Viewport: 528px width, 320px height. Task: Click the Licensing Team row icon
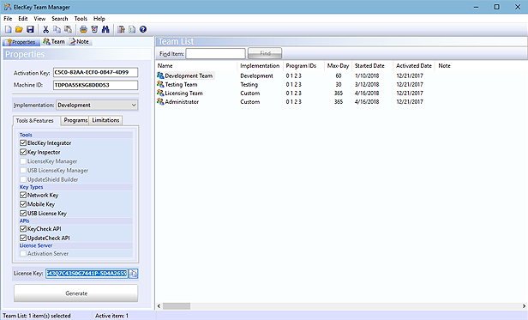[160, 93]
